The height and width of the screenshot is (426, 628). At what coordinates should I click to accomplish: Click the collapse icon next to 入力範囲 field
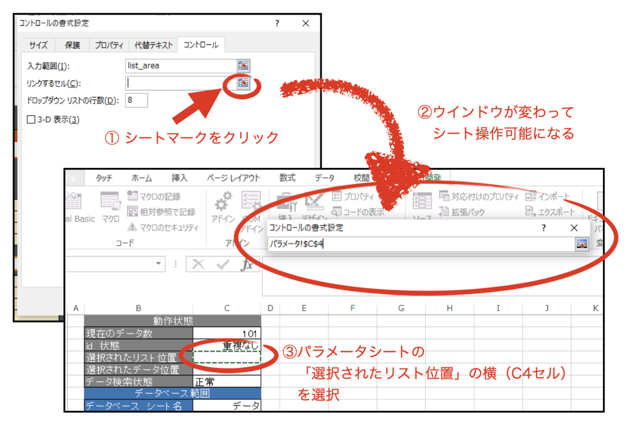click(x=244, y=65)
